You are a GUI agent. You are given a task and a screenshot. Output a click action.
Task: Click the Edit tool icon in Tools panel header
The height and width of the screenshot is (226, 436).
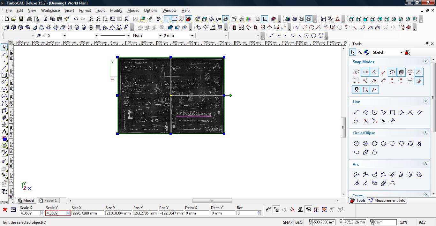pos(360,52)
